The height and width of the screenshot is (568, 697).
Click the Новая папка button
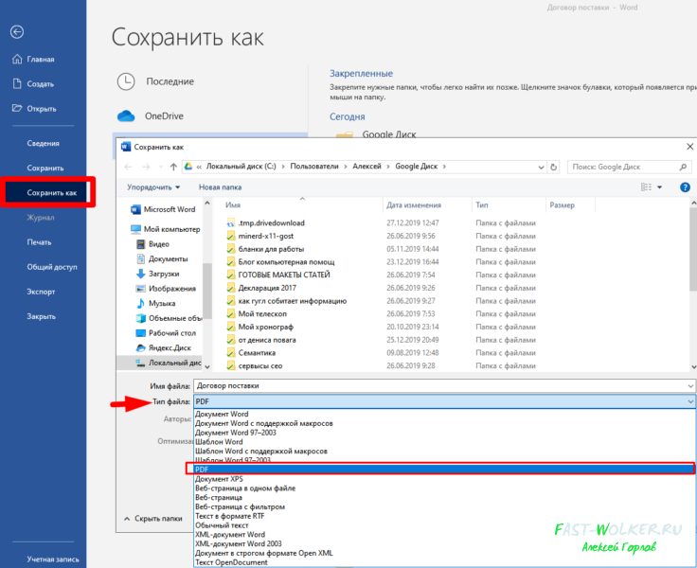coord(220,187)
